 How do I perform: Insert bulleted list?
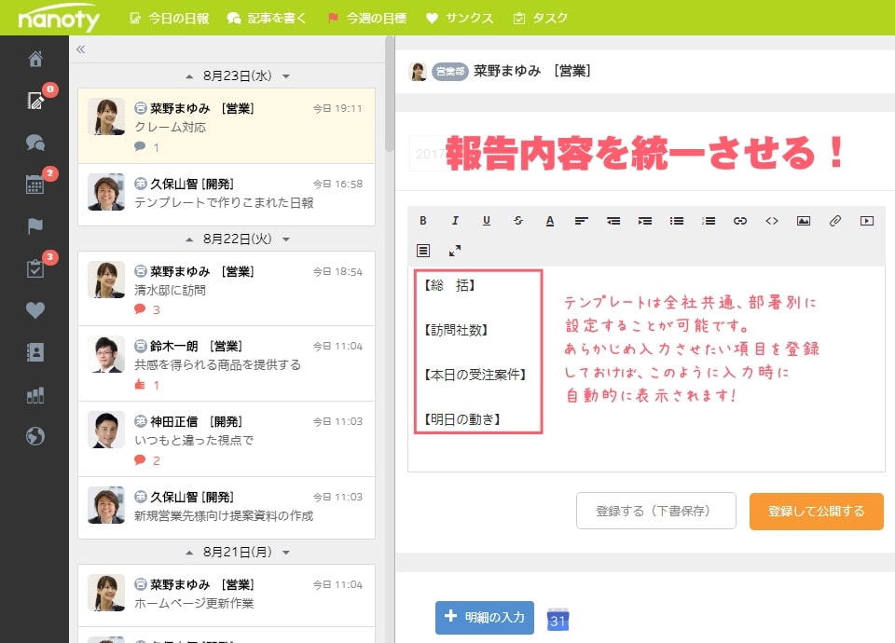(677, 221)
